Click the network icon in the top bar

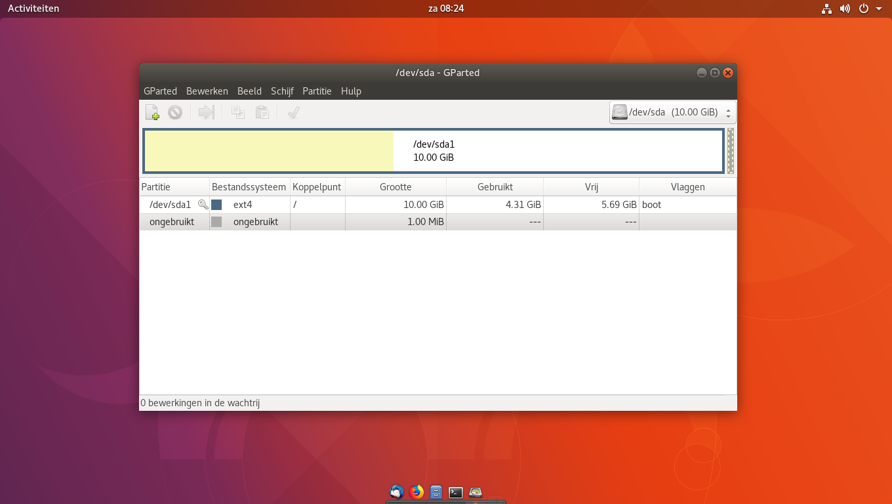[826, 9]
